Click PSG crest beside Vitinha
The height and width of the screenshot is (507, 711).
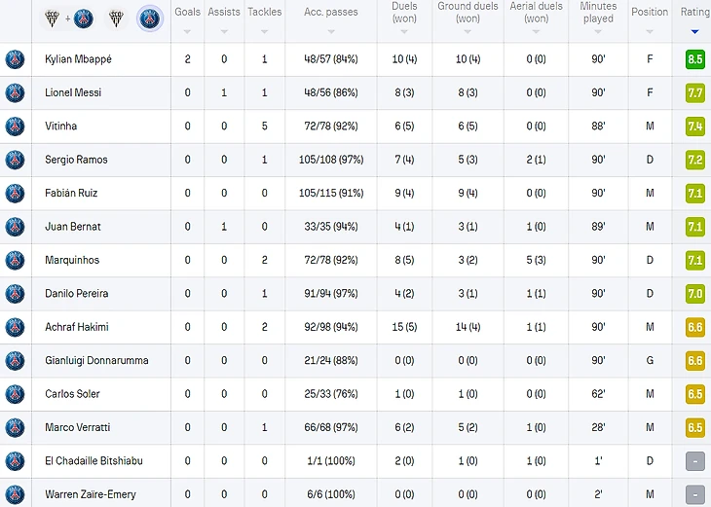pos(15,127)
